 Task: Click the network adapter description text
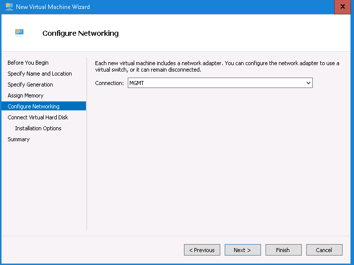(x=217, y=66)
